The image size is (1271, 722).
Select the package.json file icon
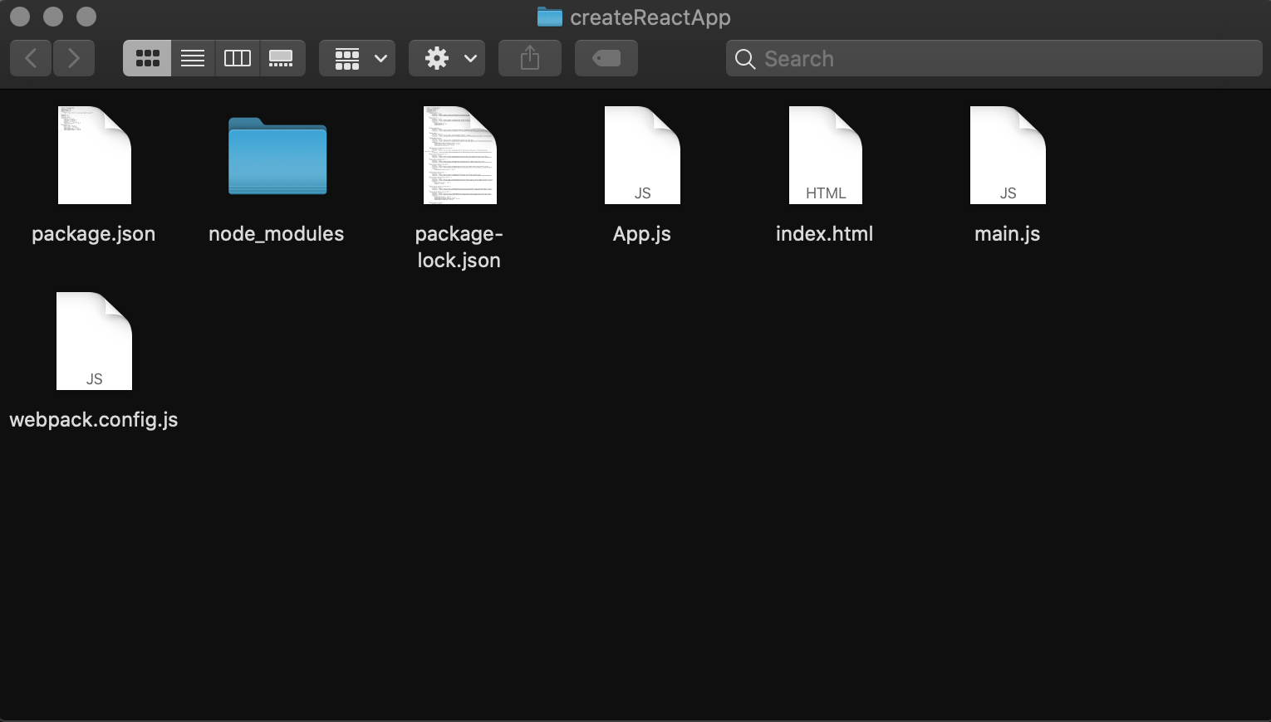[x=94, y=155]
